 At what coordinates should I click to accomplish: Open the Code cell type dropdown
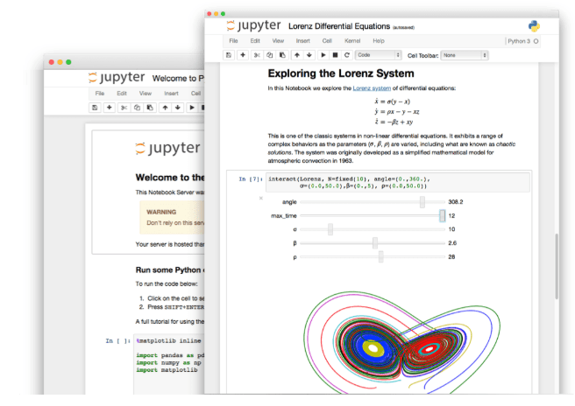tap(379, 55)
